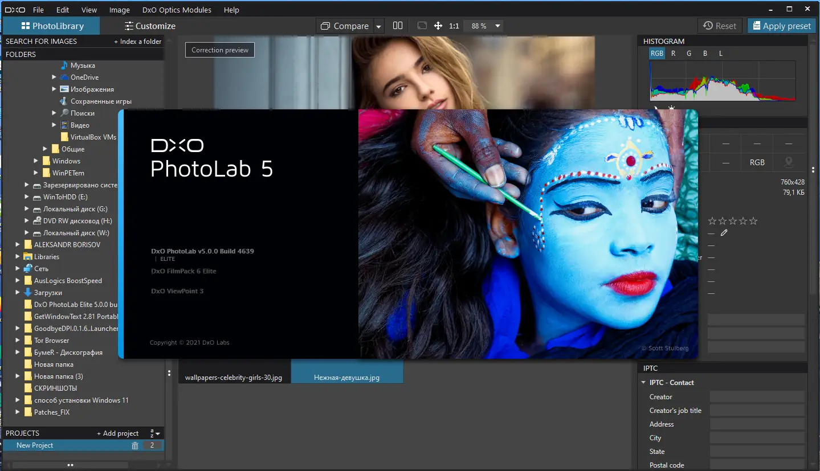
Task: Click the side-by-side view icon
Action: (397, 26)
